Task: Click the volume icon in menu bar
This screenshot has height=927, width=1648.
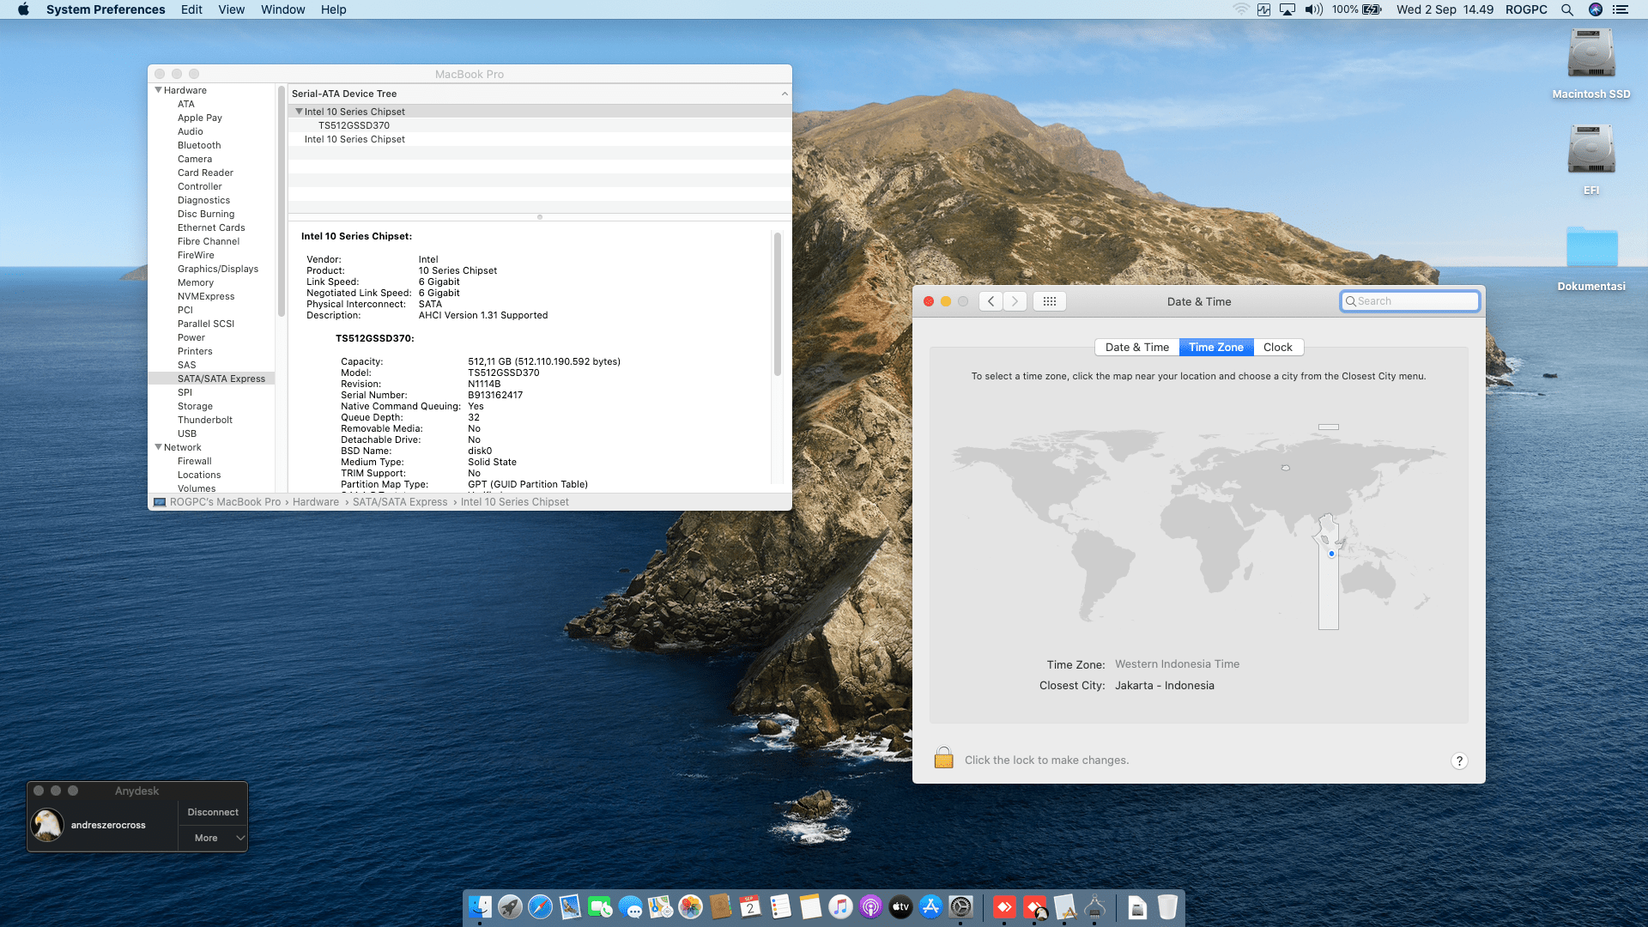Action: [x=1313, y=9]
